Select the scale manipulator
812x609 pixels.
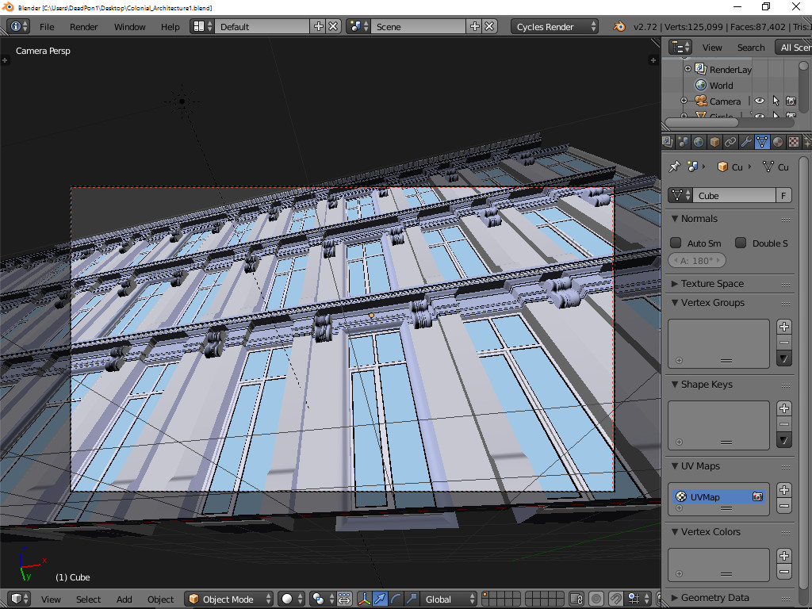412,599
